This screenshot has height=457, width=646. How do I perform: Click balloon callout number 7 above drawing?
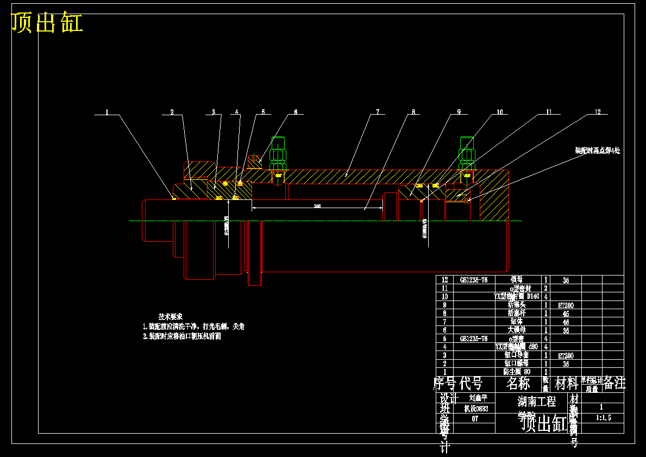(x=378, y=112)
